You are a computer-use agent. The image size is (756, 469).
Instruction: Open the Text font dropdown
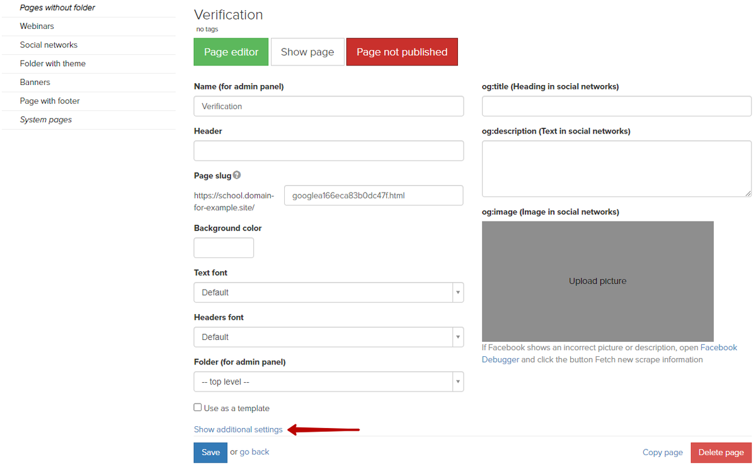329,292
